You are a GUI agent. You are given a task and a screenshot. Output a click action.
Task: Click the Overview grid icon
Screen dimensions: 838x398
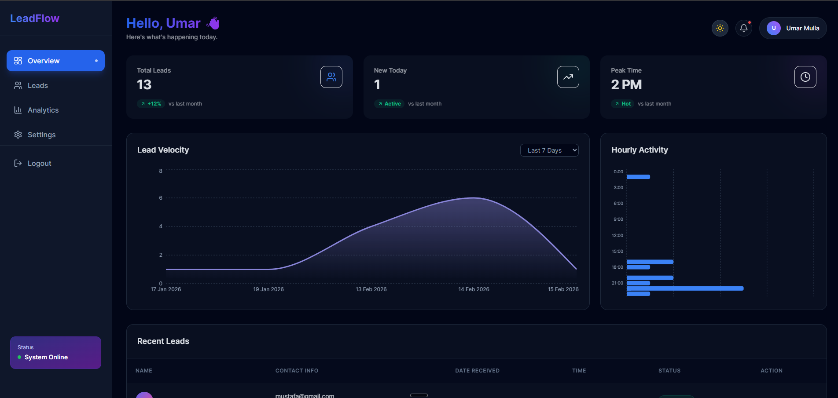(18, 61)
